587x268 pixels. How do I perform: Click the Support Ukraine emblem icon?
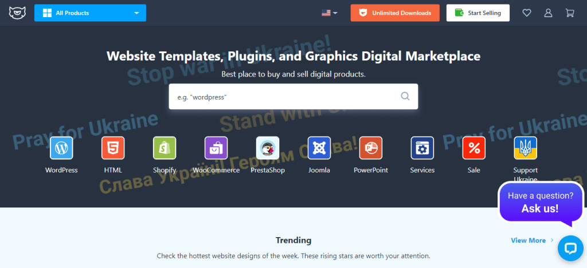pyautogui.click(x=526, y=148)
